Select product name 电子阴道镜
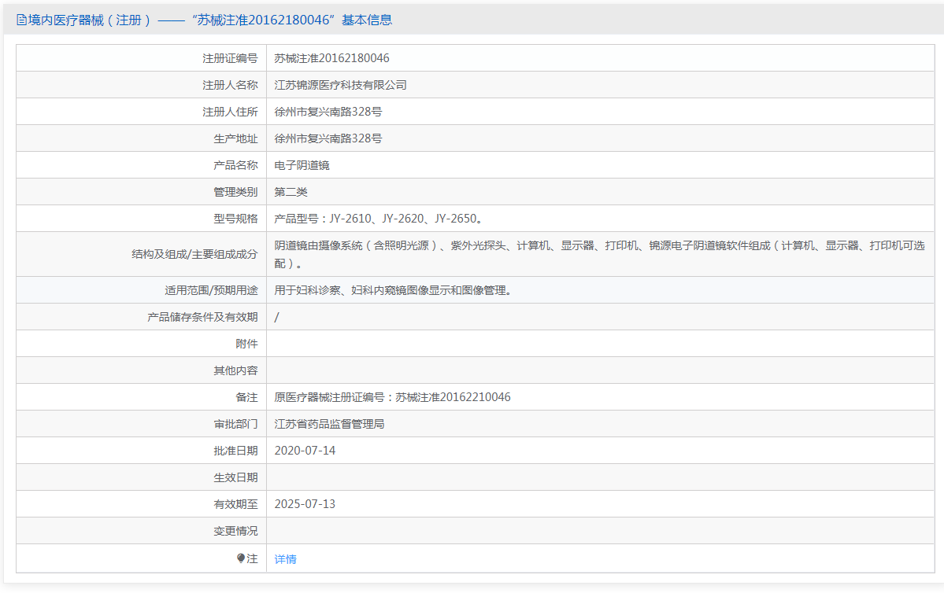 click(302, 165)
